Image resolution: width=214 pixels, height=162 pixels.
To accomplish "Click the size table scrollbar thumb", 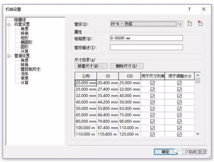I will click(x=197, y=80).
